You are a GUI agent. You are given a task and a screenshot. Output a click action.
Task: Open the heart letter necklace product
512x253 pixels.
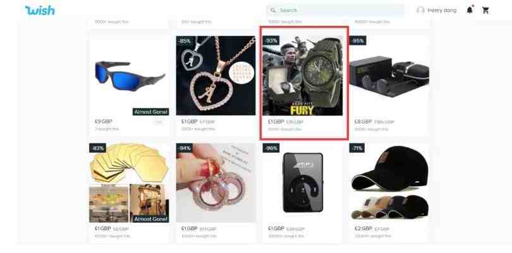[x=216, y=76]
